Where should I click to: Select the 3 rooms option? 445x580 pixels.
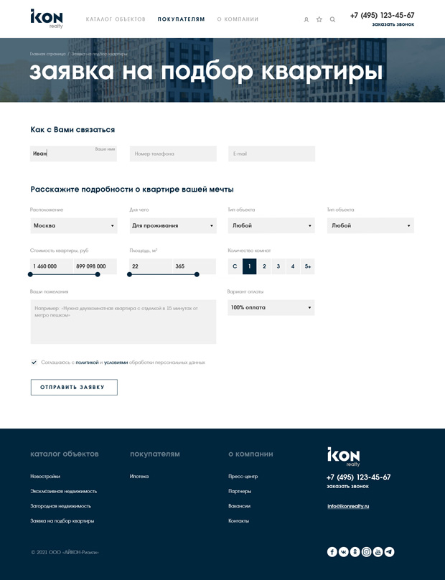pos(278,266)
